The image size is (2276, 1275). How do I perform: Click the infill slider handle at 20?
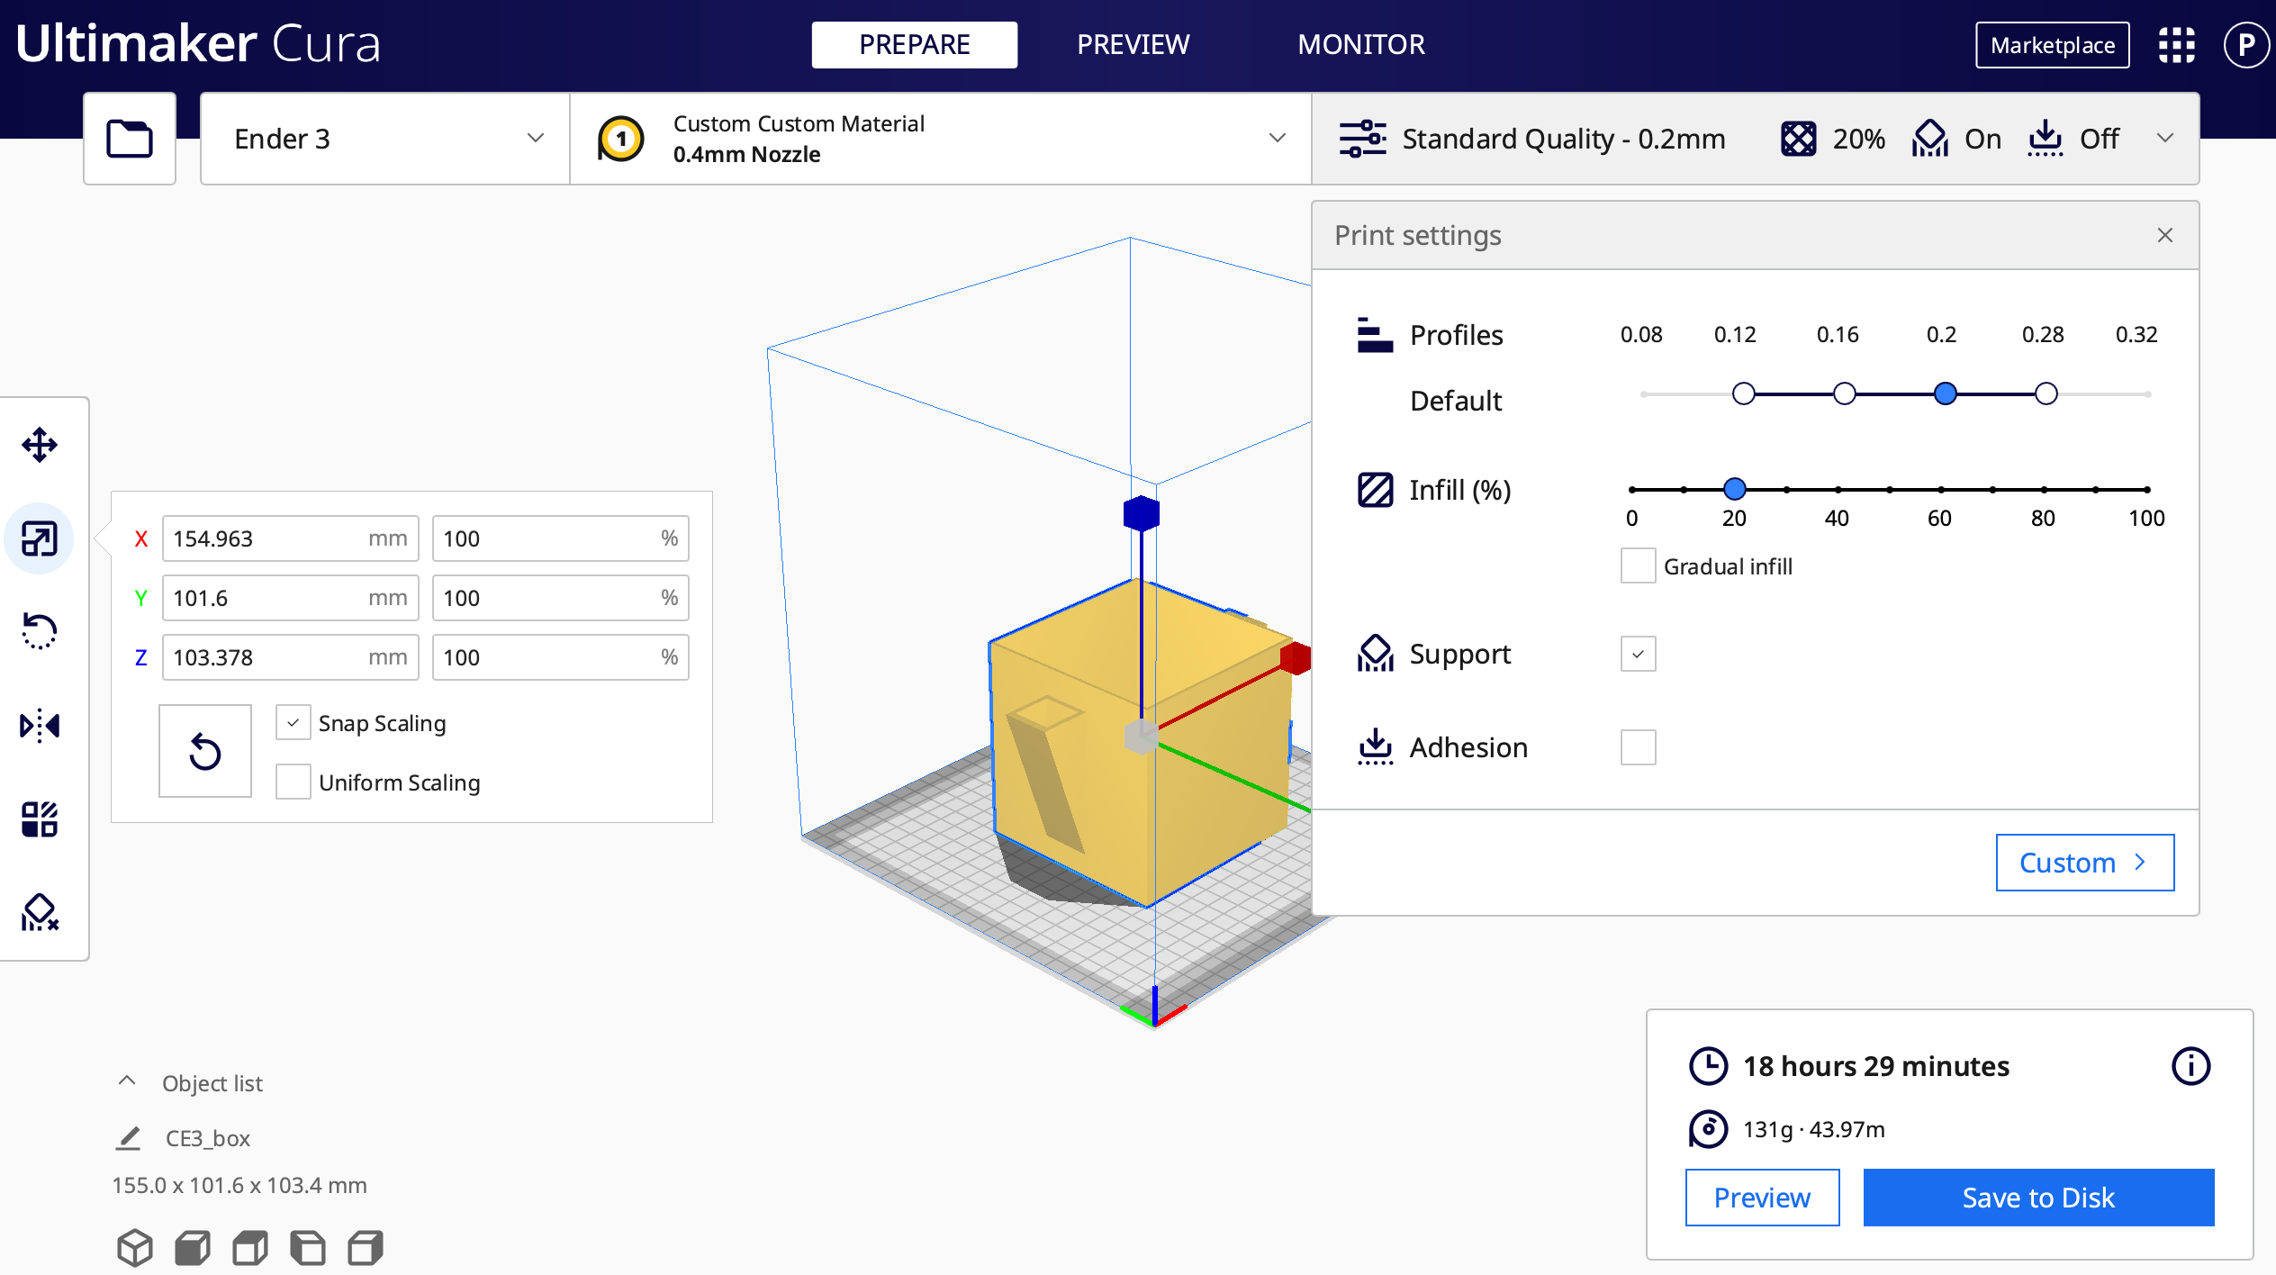click(x=1735, y=489)
